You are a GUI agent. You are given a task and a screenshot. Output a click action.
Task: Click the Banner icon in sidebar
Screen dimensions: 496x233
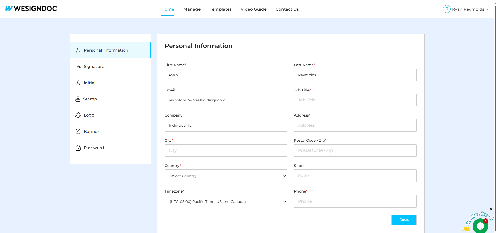point(78,132)
